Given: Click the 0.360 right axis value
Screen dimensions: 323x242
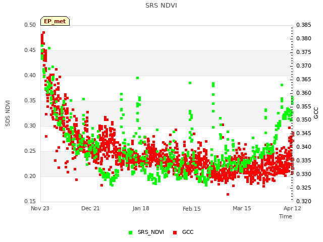Looking at the screenshot, I should pos(304,93).
